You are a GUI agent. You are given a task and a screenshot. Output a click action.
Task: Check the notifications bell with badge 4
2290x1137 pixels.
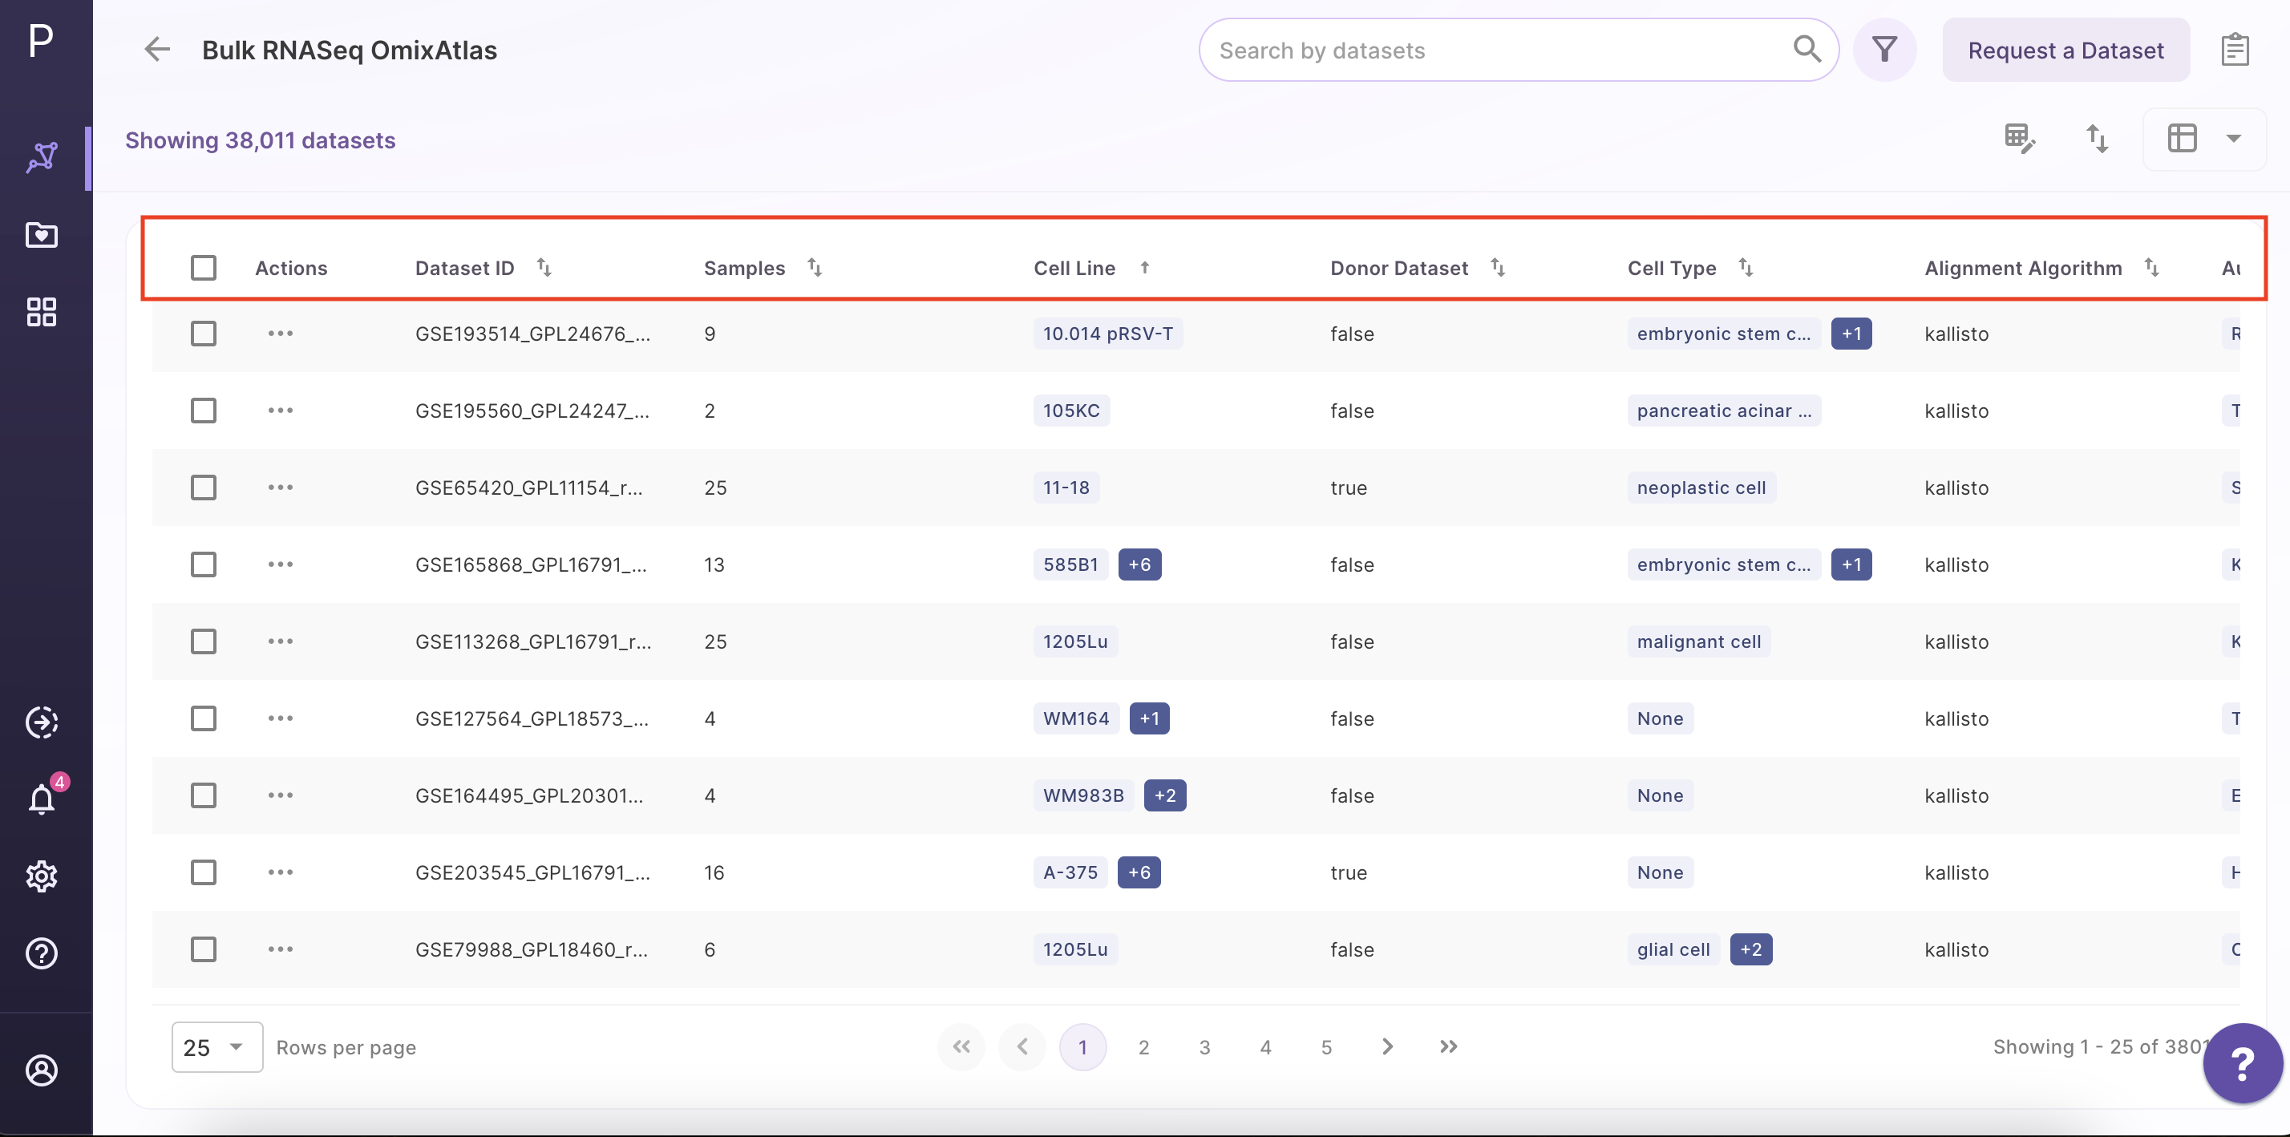coord(42,799)
